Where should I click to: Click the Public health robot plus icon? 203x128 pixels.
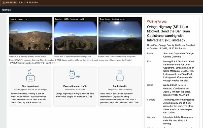[x=120, y=75]
